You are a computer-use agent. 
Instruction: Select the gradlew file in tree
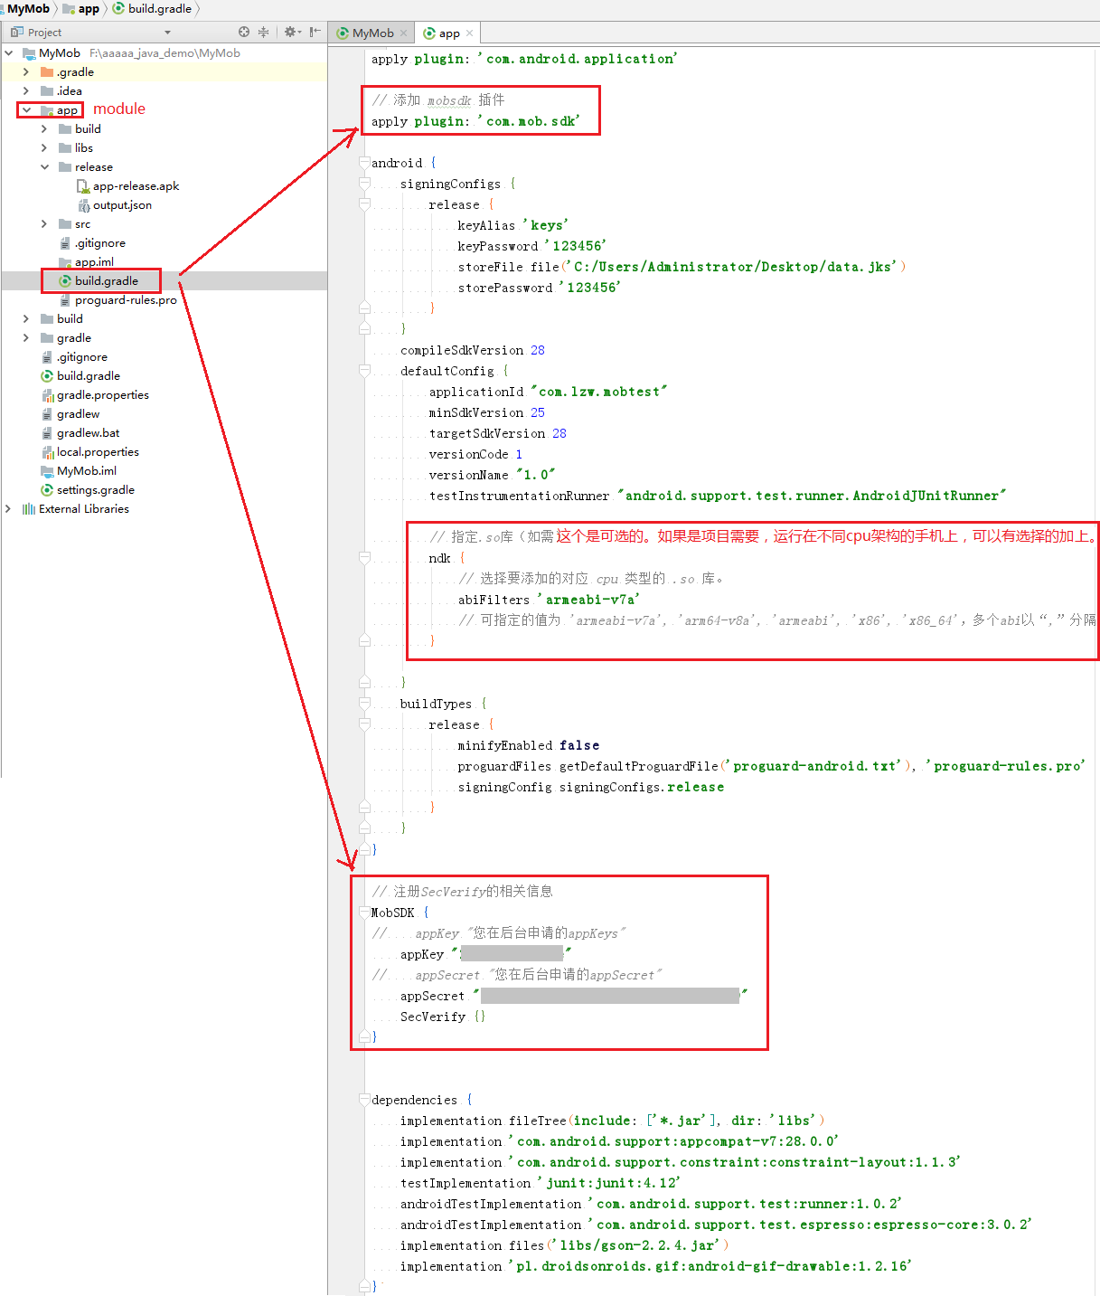click(x=78, y=414)
